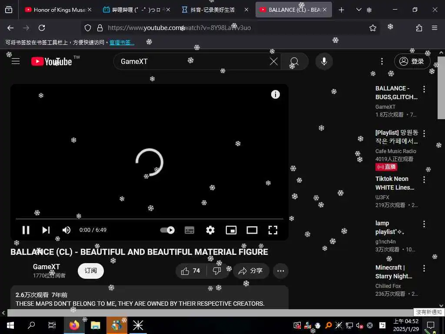Open YouTube settings three-dot menu
The width and height of the screenshot is (445, 334).
pyautogui.click(x=382, y=61)
